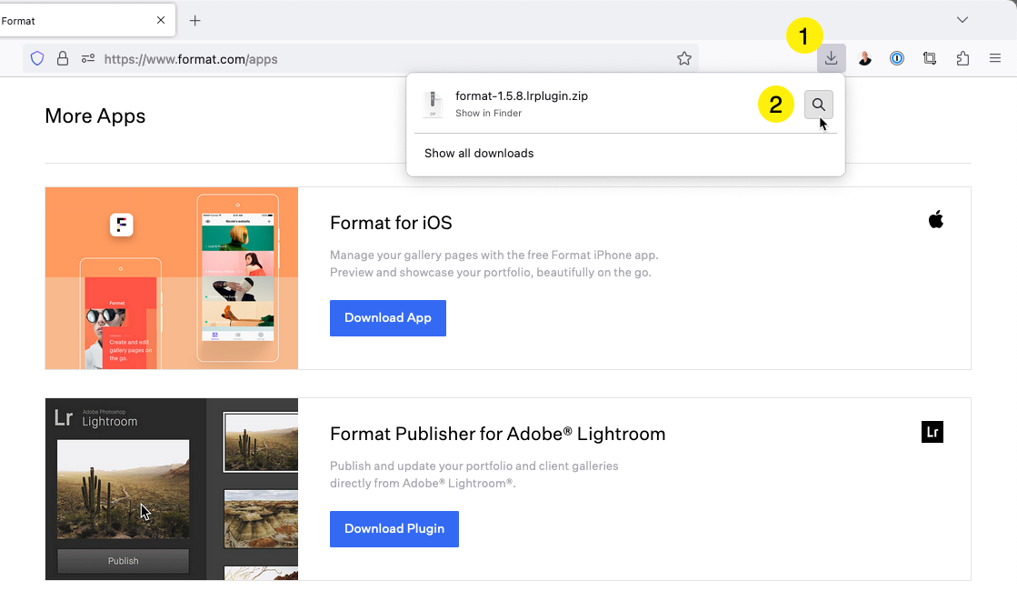Open site permissions icon in address bar
1017x591 pixels.
88,59
